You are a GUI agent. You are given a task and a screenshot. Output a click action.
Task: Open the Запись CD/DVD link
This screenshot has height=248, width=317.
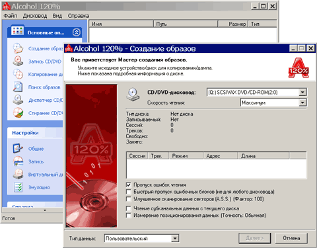click(x=45, y=62)
